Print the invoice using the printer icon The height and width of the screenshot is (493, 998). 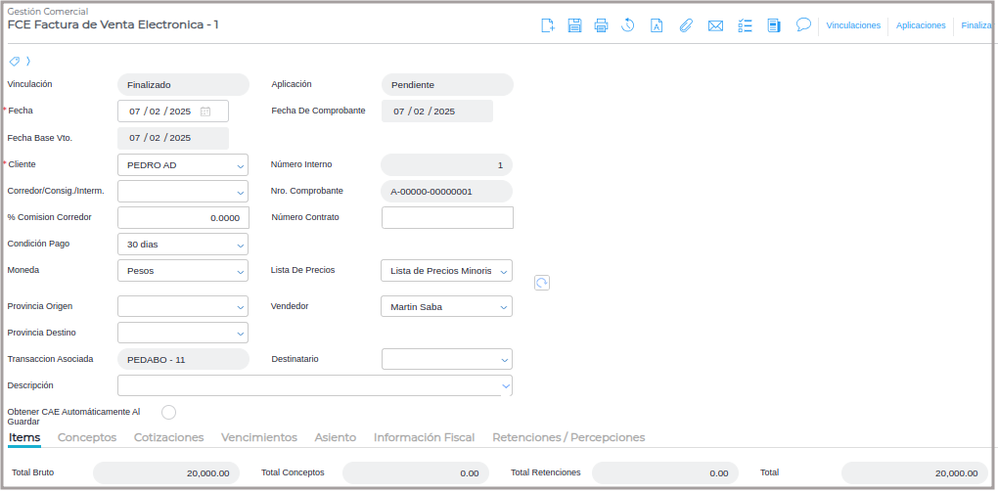point(602,25)
